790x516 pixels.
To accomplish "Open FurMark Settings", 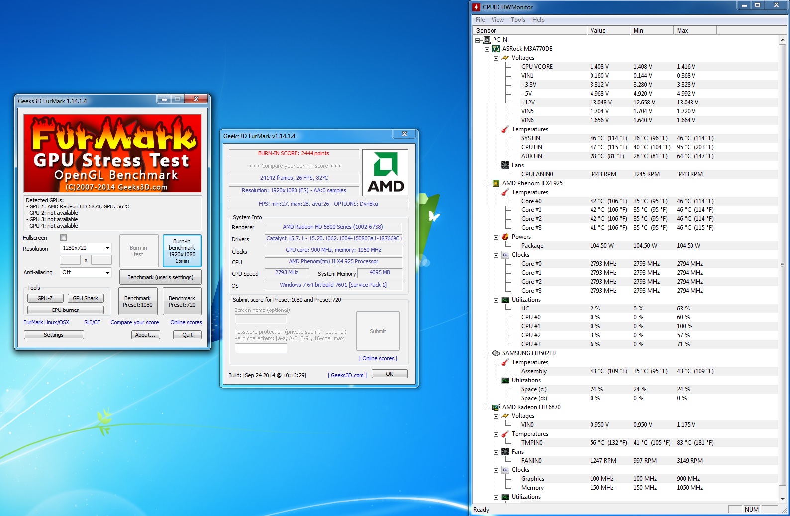I will coord(54,335).
